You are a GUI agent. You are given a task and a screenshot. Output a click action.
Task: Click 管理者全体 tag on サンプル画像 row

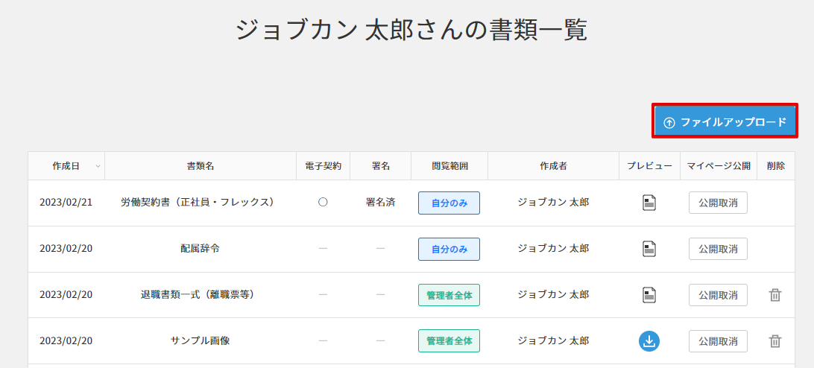point(449,341)
